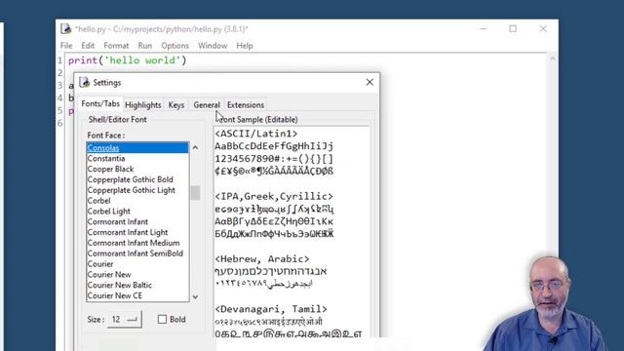The image size is (624, 351).
Task: Switch to the Keys tab
Action: (175, 105)
